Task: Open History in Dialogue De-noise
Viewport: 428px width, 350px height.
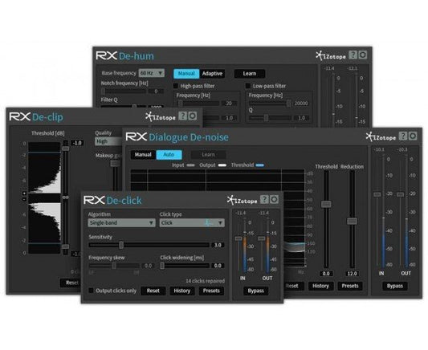Action: point(320,286)
